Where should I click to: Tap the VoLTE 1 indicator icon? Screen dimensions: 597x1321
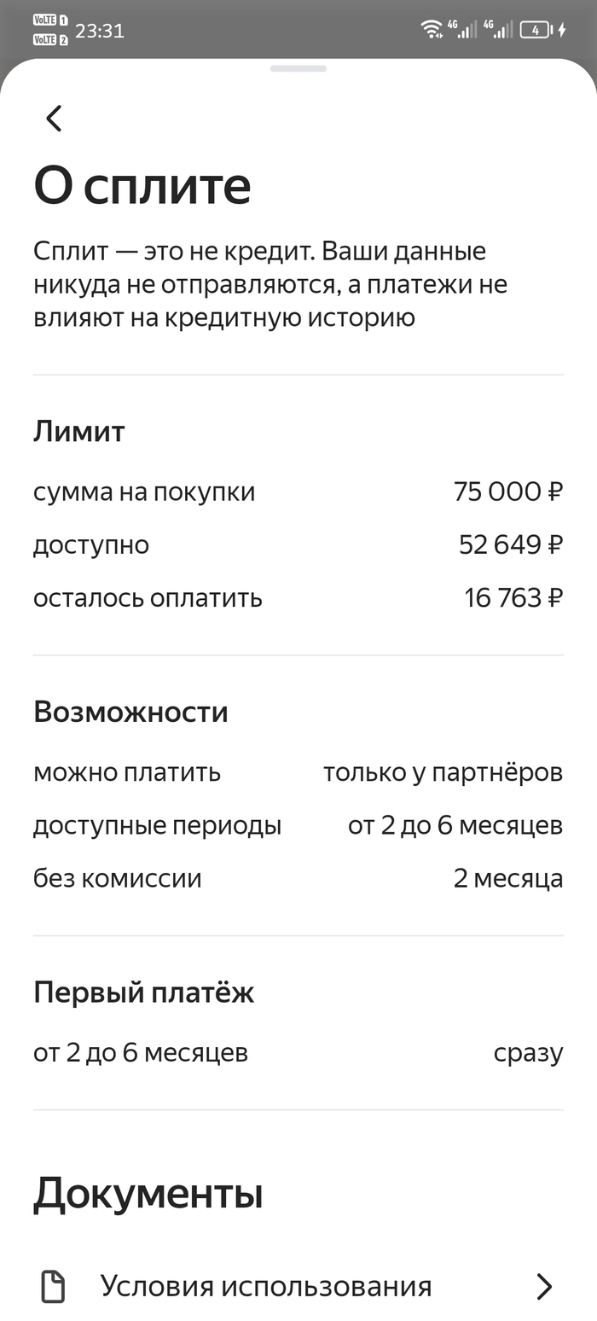50,20
